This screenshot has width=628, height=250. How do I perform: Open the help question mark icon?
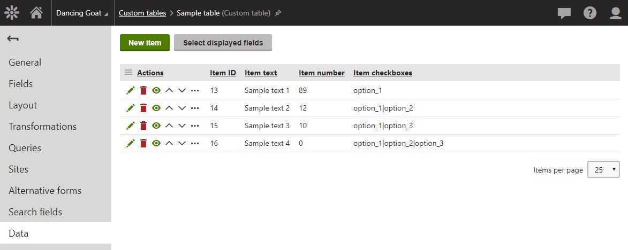pyautogui.click(x=589, y=13)
